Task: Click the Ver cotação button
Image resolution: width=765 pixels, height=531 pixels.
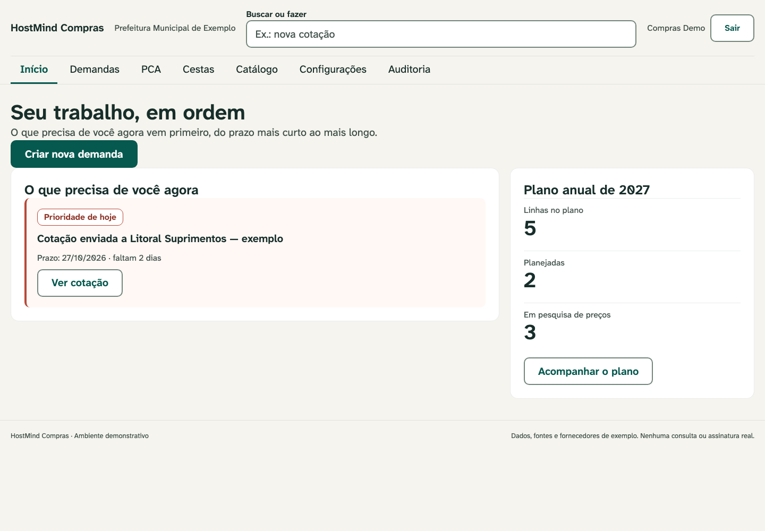Action: pyautogui.click(x=80, y=283)
